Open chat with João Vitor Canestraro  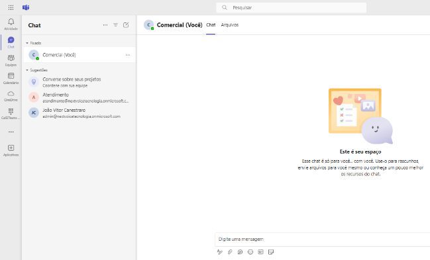[79, 113]
